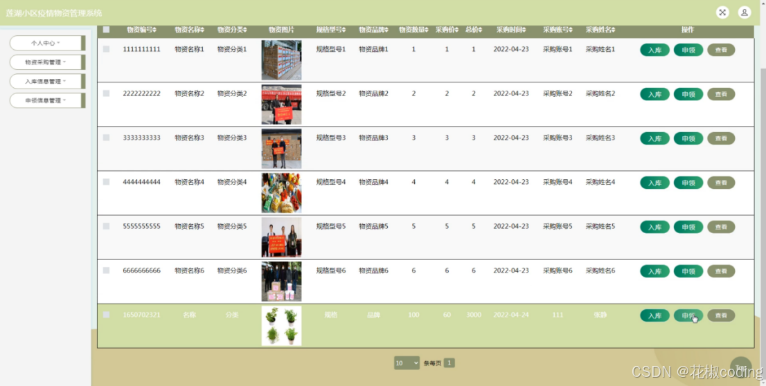Sort by 总价 column arrows
The width and height of the screenshot is (766, 386).
[x=480, y=30]
